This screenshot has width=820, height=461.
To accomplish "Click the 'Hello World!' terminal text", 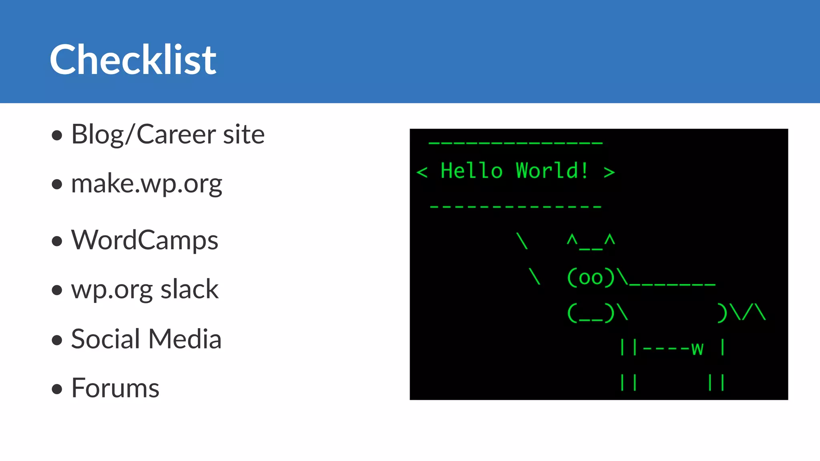I will 515,171.
